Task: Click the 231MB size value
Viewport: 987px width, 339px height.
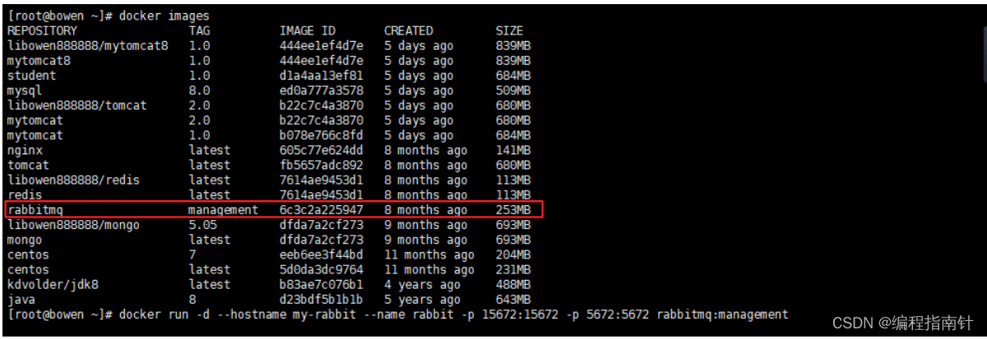Action: pyautogui.click(x=512, y=269)
